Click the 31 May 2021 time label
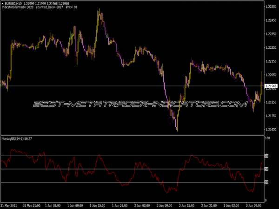This screenshot has height=209, width=279. point(9,206)
